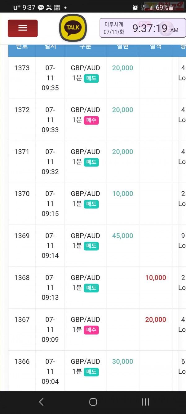The height and width of the screenshot is (414, 186).
Task: Select row number 1366
Action: pos(22,362)
